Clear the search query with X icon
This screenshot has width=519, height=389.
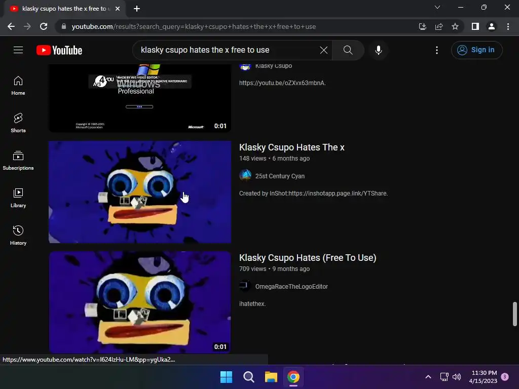pyautogui.click(x=324, y=50)
